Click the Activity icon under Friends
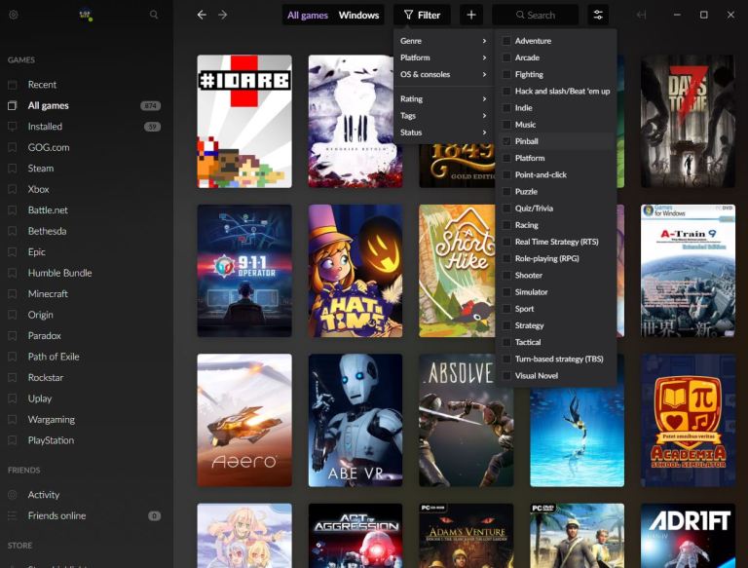 13,495
